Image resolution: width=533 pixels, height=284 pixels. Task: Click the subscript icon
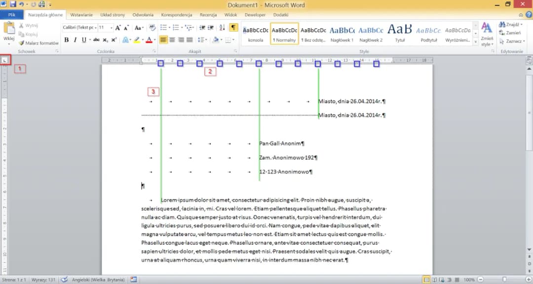[x=105, y=40]
